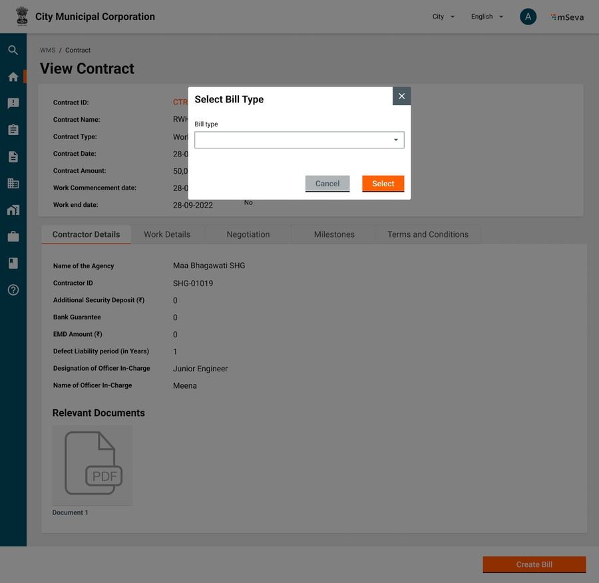Viewport: 599px width, 583px height.
Task: Open the clipboard icon in the sidebar
Action: [x=13, y=130]
